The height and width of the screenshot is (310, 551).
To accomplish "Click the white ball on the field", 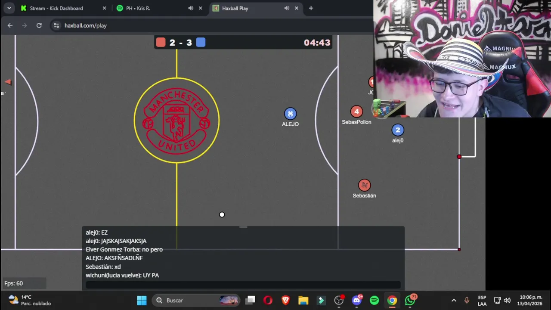I will [222, 214].
